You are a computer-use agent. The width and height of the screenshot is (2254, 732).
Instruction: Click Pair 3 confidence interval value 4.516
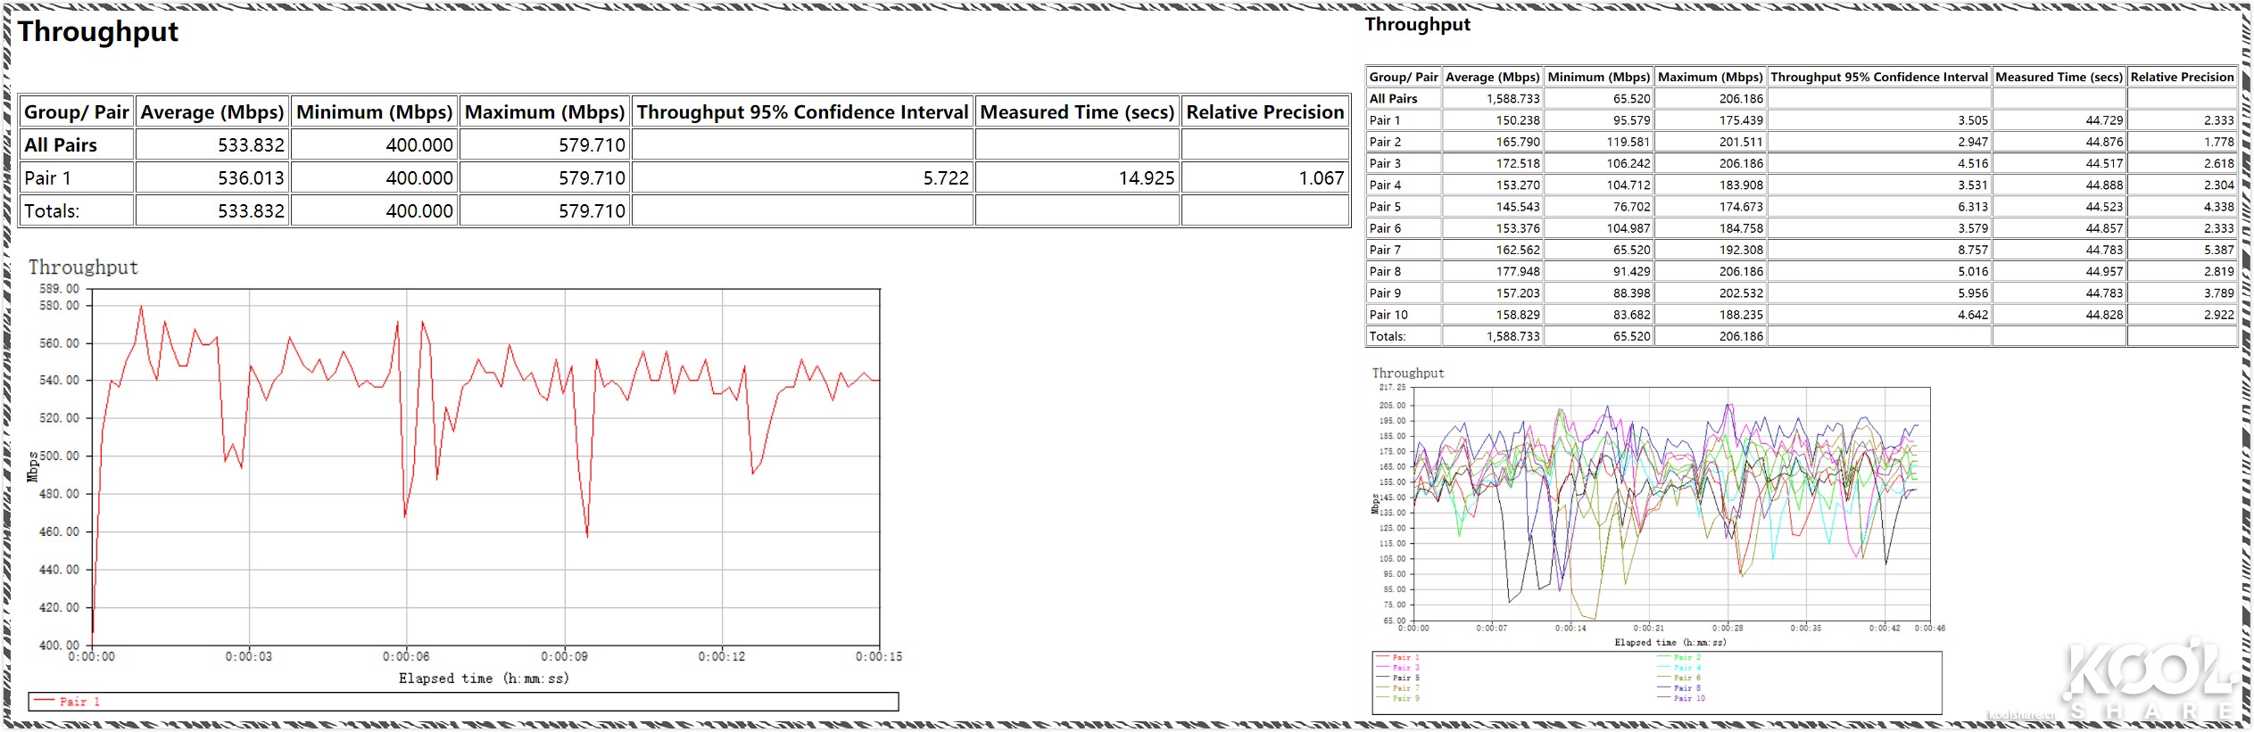[1973, 164]
